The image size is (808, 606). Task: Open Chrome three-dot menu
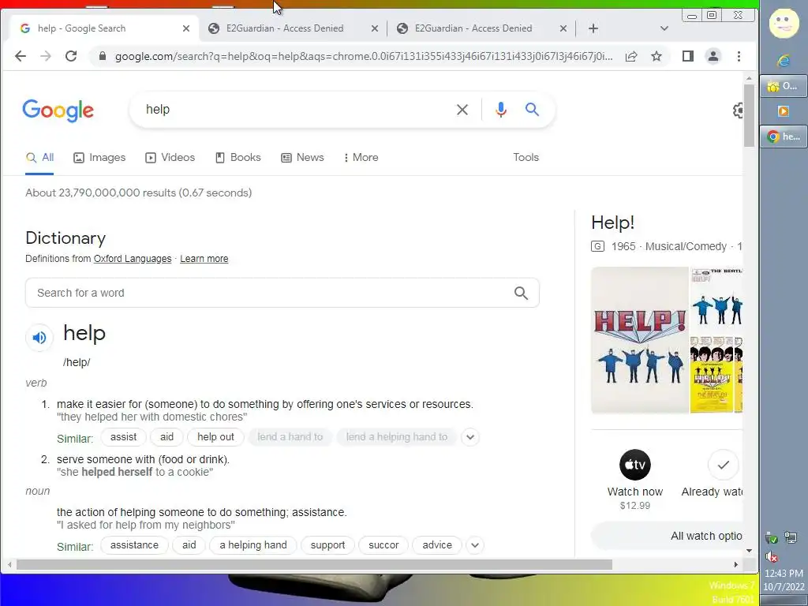pos(739,56)
